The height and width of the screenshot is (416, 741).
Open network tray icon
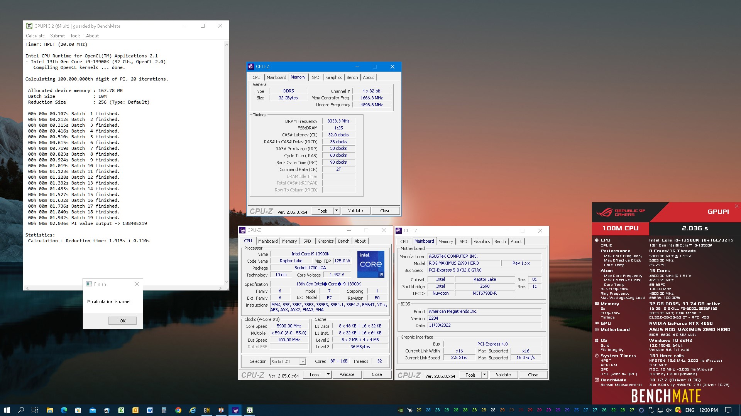click(660, 410)
